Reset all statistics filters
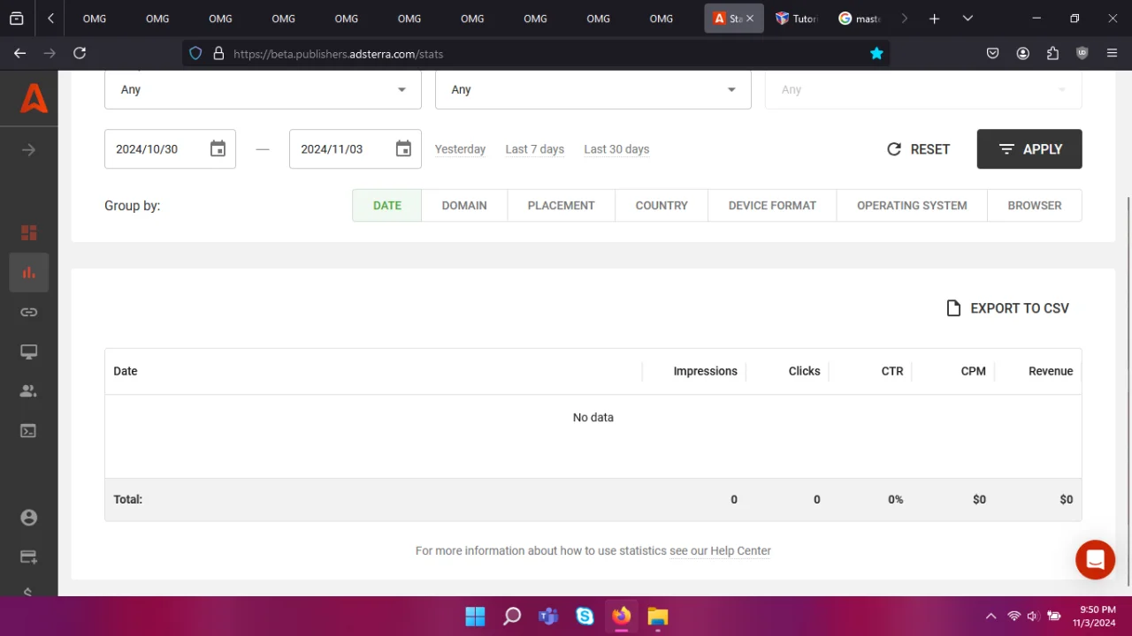This screenshot has width=1132, height=636. coord(918,149)
